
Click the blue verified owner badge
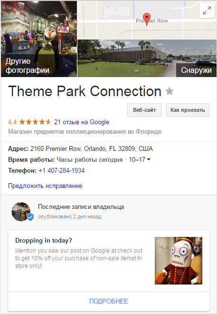30,217
